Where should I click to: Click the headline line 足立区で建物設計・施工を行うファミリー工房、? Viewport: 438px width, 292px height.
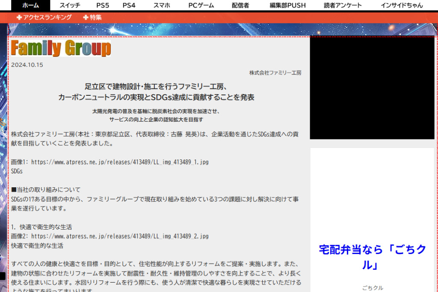point(156,86)
